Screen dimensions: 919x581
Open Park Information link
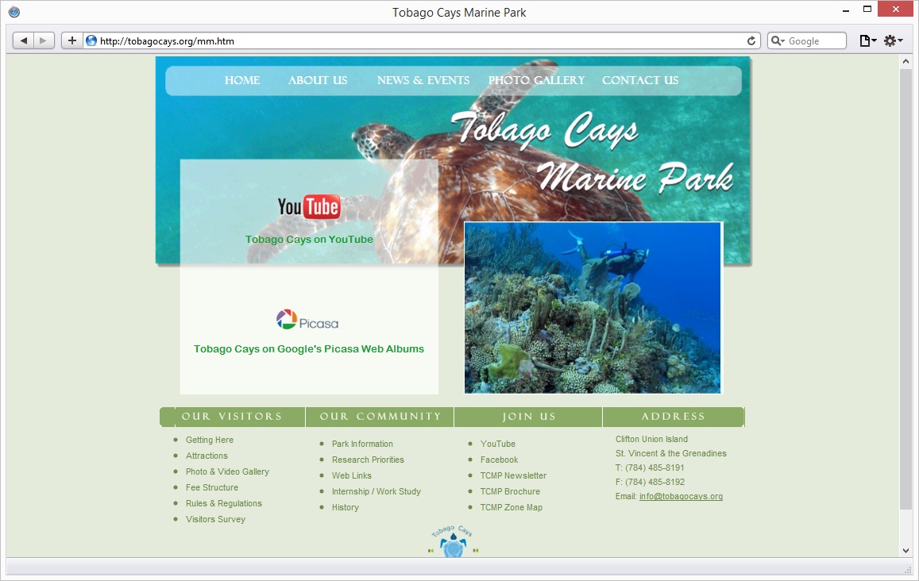[362, 444]
